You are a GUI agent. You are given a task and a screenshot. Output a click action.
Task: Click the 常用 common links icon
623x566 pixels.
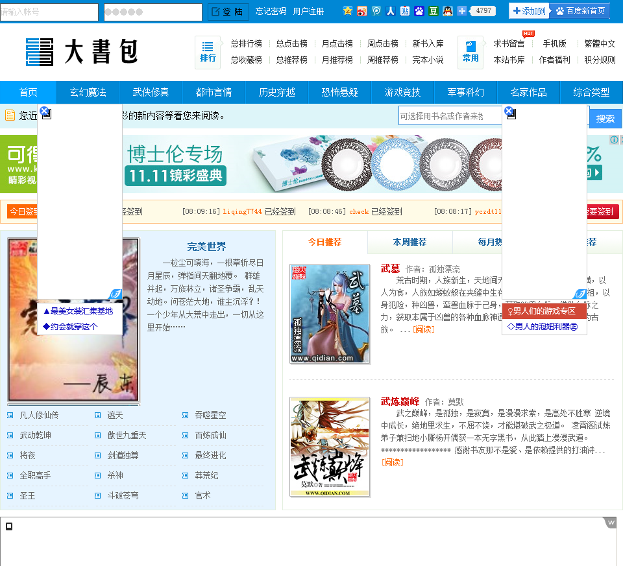pyautogui.click(x=470, y=53)
